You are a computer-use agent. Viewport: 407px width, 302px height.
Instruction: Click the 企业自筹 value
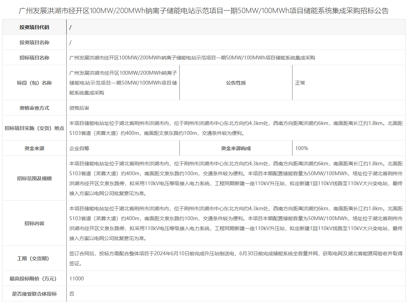tap(79, 148)
